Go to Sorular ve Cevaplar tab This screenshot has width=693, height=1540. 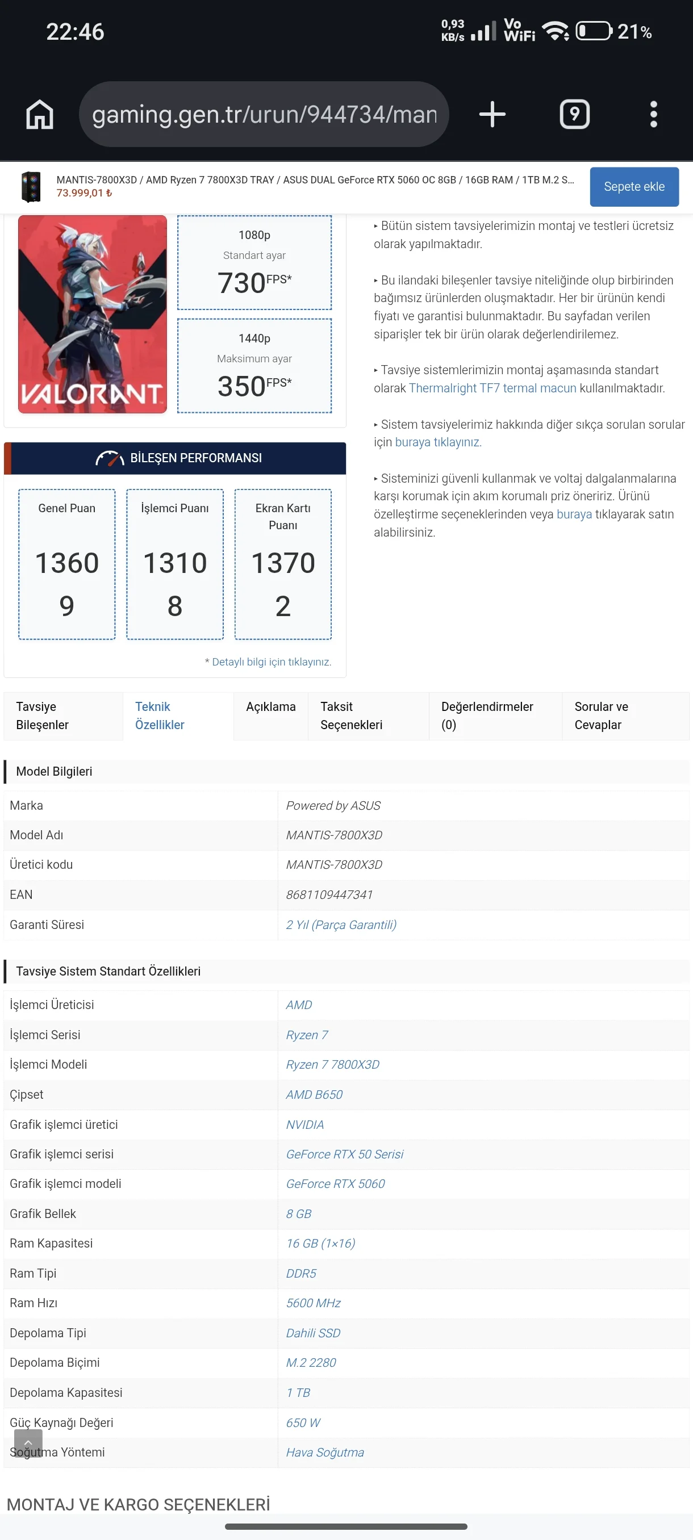point(625,715)
